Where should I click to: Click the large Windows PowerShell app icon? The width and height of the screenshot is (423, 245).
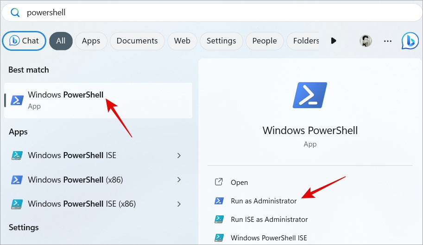[310, 95]
